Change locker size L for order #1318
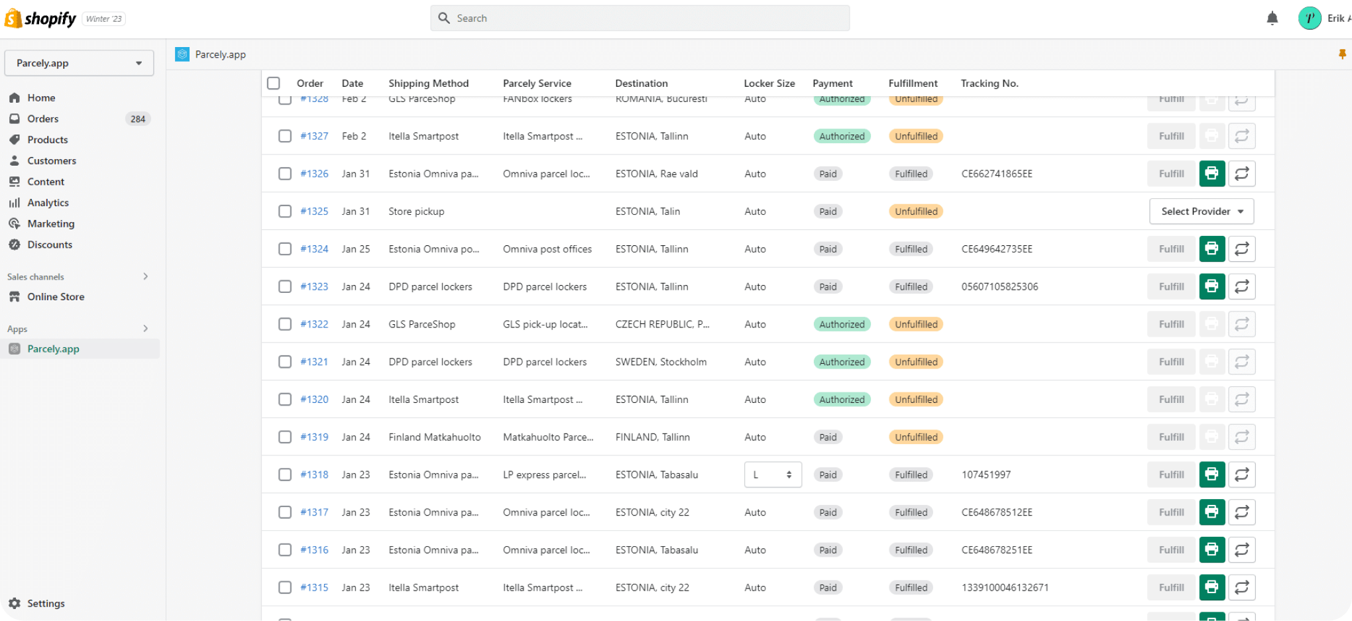 773,475
